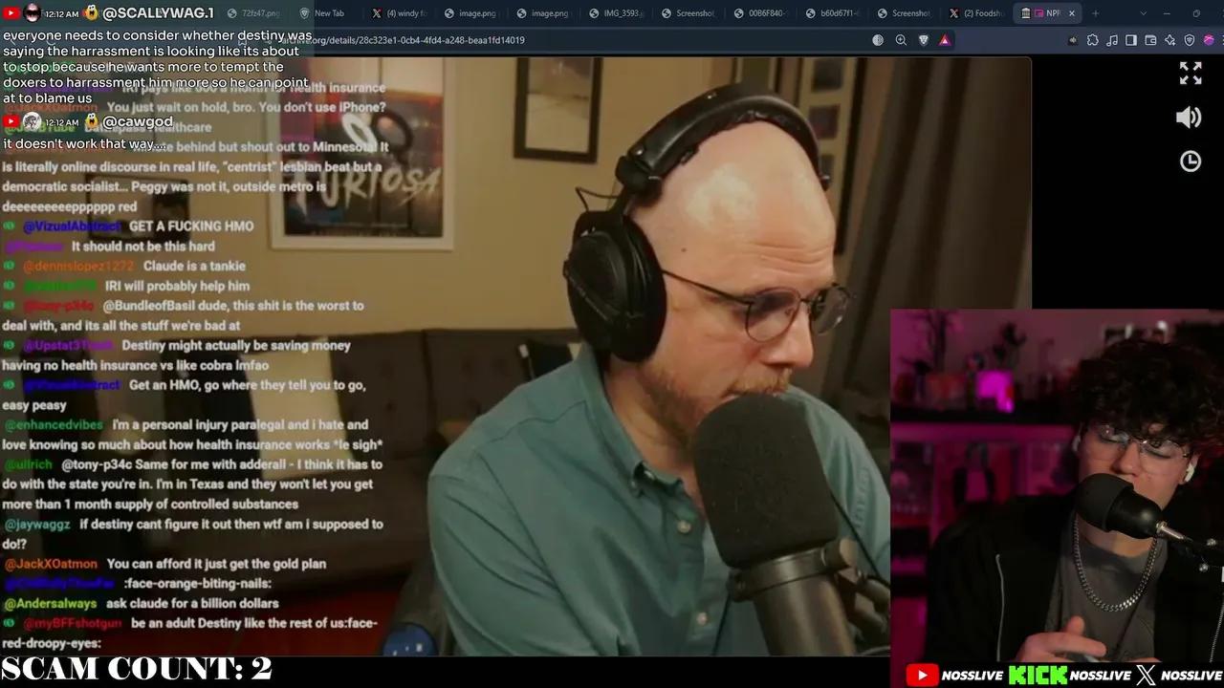
Task: Click the KICK NOSSLIVE logo
Action: coord(1070,676)
